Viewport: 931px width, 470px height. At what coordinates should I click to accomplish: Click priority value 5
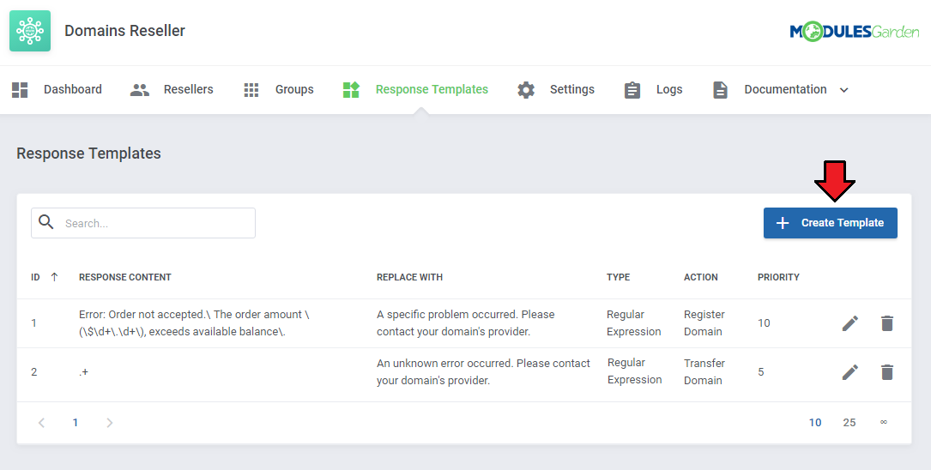click(760, 372)
